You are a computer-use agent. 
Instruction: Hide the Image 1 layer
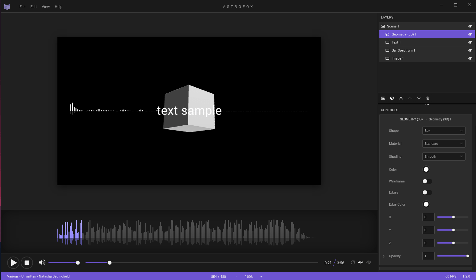coord(470,58)
